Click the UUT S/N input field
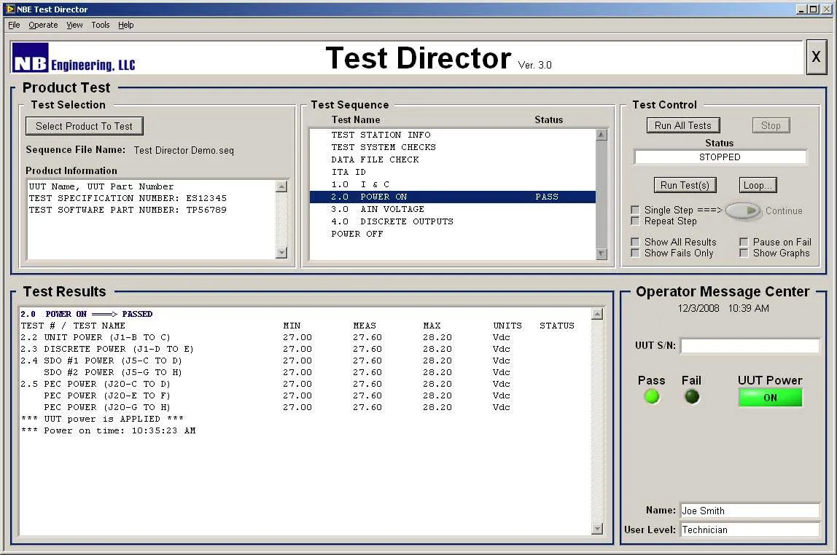This screenshot has height=555, width=837. click(750, 346)
